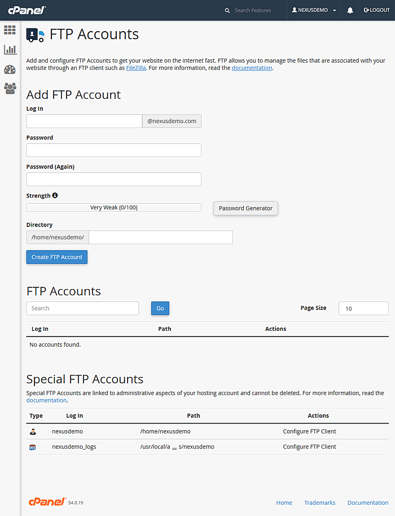
Task: Open the apps grid sidebar icon
Action: [10, 30]
